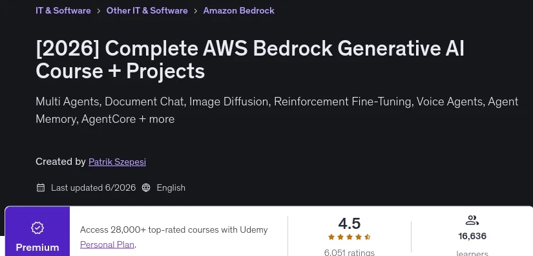This screenshot has width=533, height=256.
Task: Click the Premium badge checkmark icon
Action: pos(37,228)
